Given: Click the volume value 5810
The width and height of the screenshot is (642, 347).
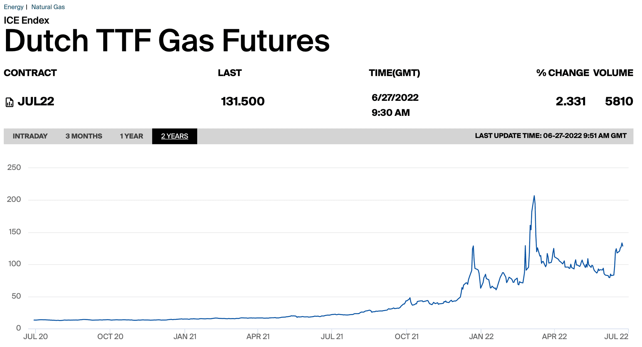Looking at the screenshot, I should pyautogui.click(x=619, y=101).
